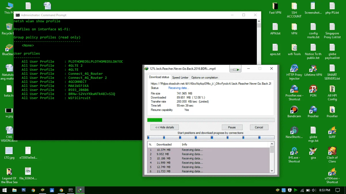Open apns.txt desktop file

275,50
